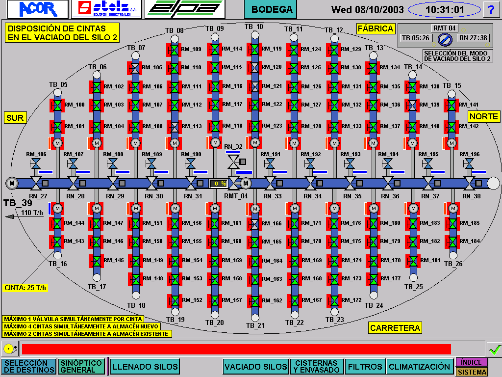Click the RN_27 diverter valve
502x377 pixels.
pos(35,183)
